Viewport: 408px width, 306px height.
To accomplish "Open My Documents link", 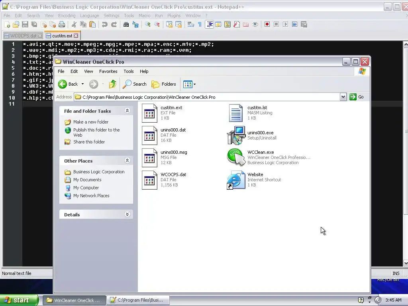I will pos(87,180).
